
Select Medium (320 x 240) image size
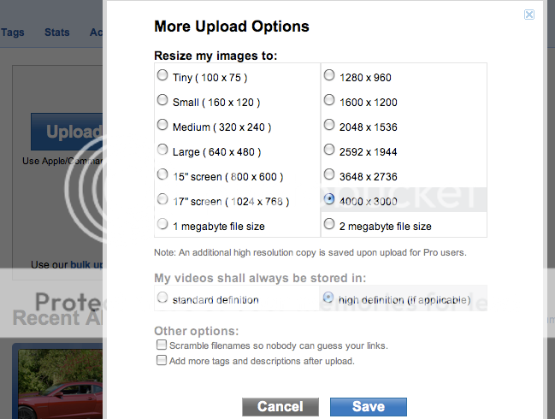(162, 125)
